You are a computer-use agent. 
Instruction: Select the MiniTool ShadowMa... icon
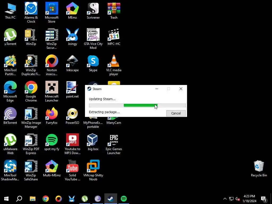tap(10, 170)
